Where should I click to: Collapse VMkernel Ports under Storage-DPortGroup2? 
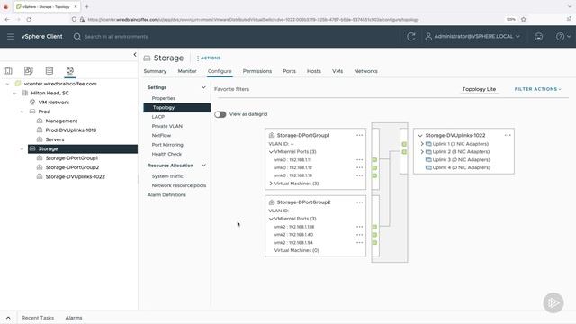271,219
